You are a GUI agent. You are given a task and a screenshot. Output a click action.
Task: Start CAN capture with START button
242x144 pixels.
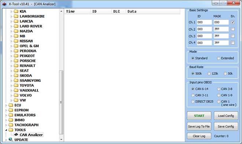pos(199,116)
